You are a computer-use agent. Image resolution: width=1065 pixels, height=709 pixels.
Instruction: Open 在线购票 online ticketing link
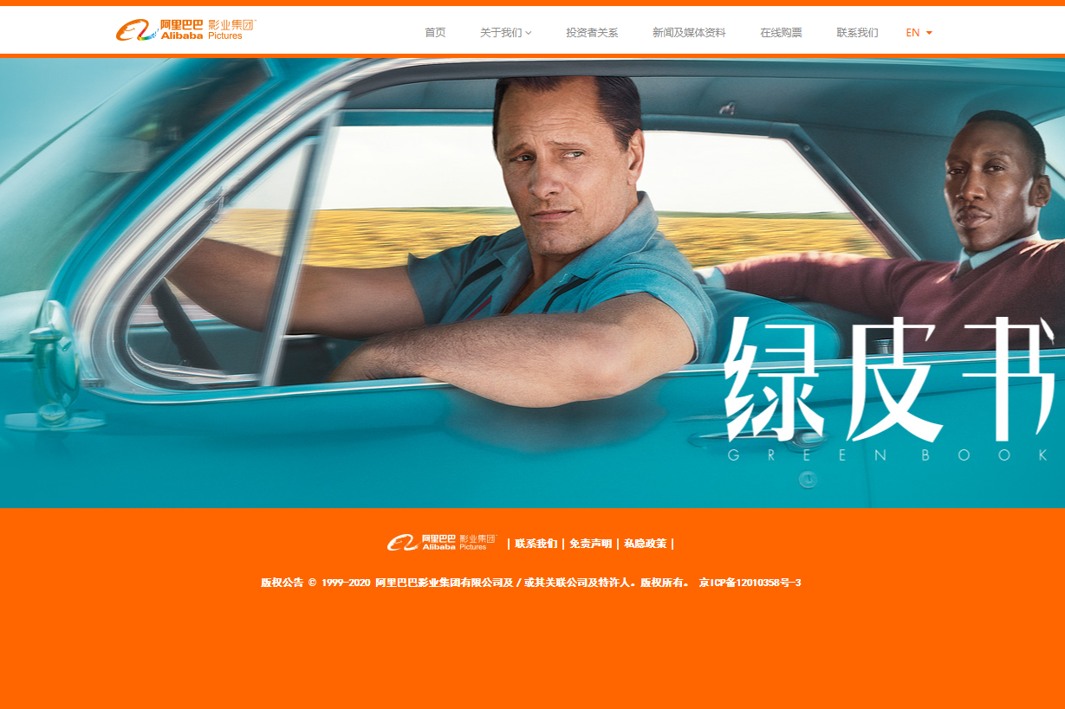(x=781, y=33)
